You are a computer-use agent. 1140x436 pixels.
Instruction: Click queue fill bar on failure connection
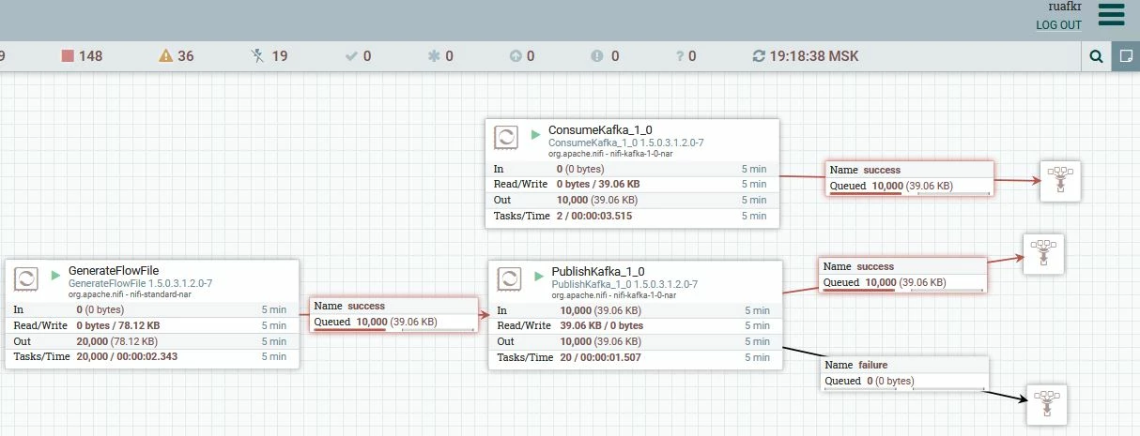(x=902, y=389)
